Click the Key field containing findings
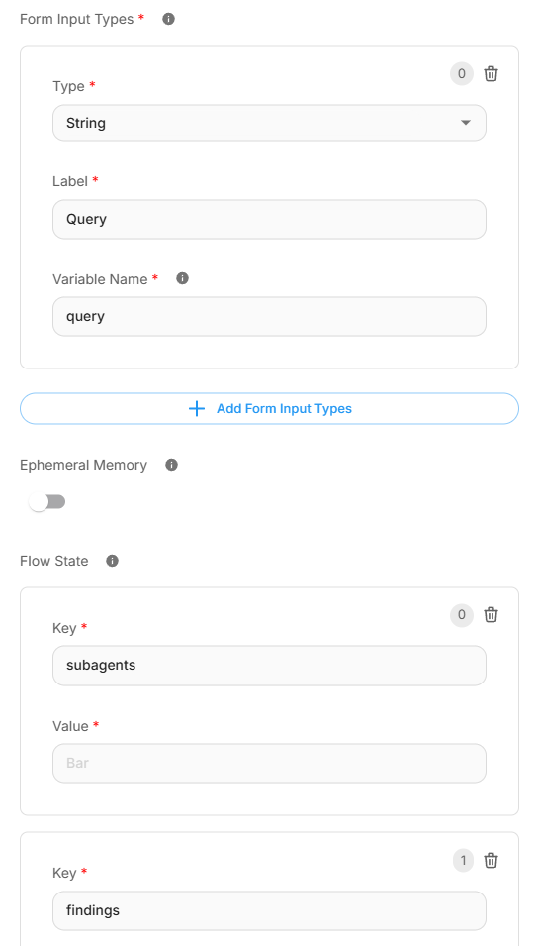The height and width of the screenshot is (946, 537). tap(269, 910)
